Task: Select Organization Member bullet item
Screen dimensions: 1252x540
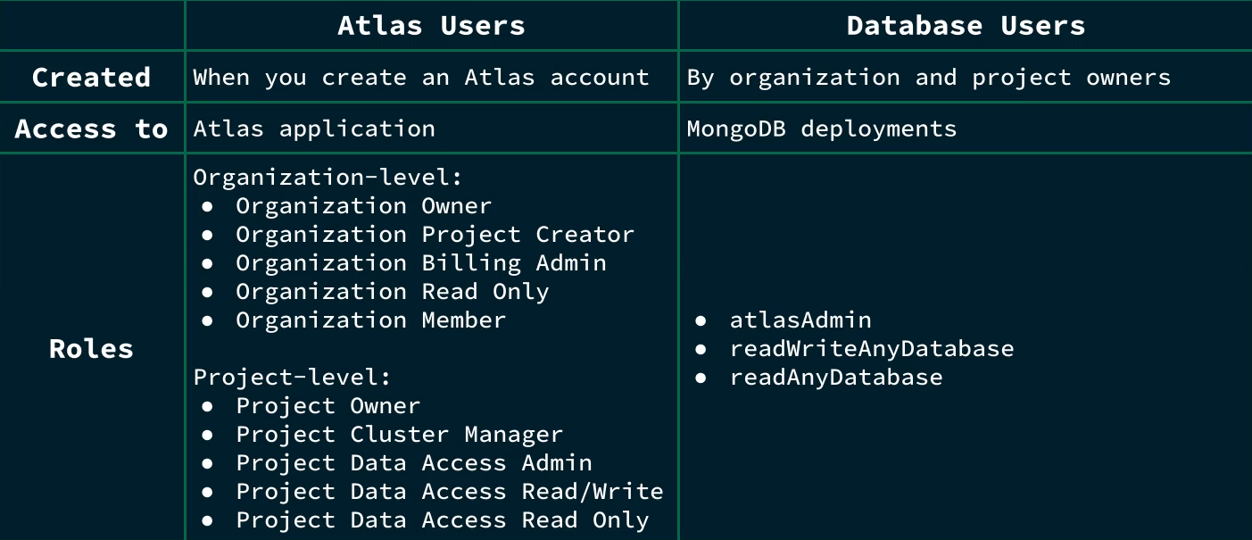Action: tap(370, 320)
